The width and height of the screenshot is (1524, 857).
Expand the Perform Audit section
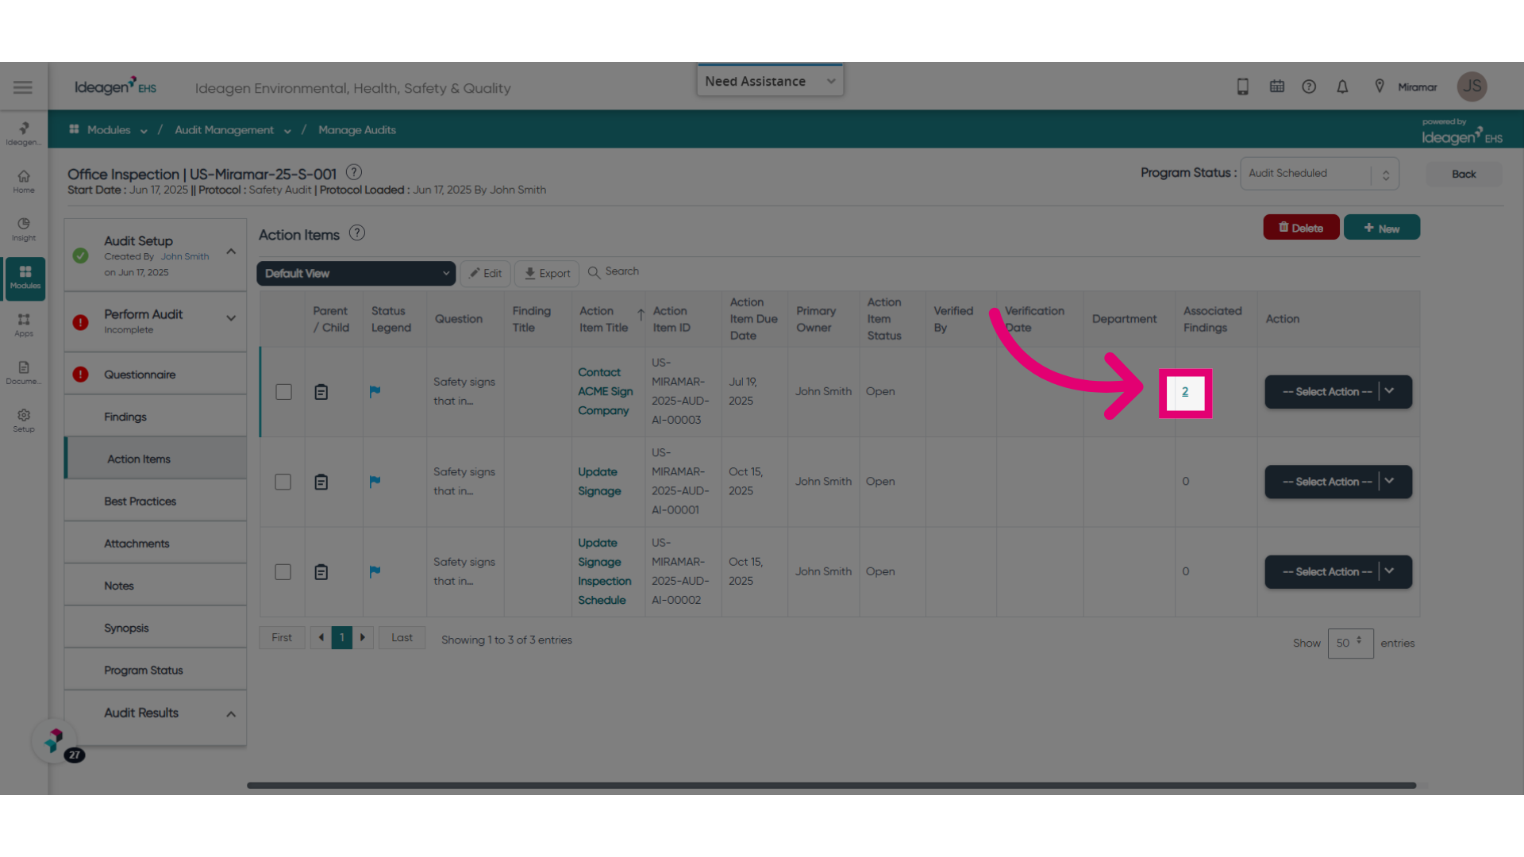(231, 318)
